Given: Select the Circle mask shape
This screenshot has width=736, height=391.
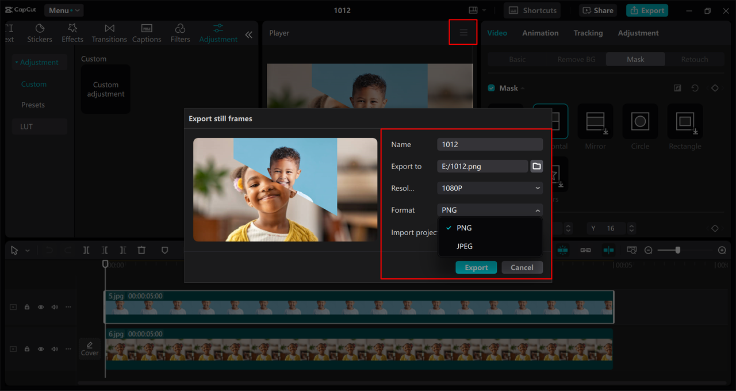Looking at the screenshot, I should tap(640, 121).
